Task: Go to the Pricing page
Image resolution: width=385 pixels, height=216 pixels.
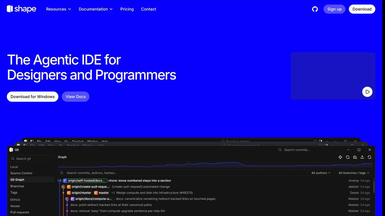Action: coord(127,9)
